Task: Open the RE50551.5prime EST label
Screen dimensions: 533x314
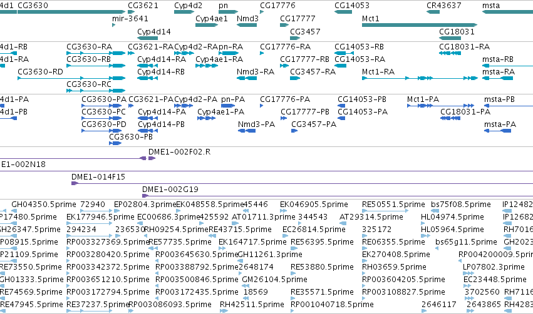Action: pos(393,205)
